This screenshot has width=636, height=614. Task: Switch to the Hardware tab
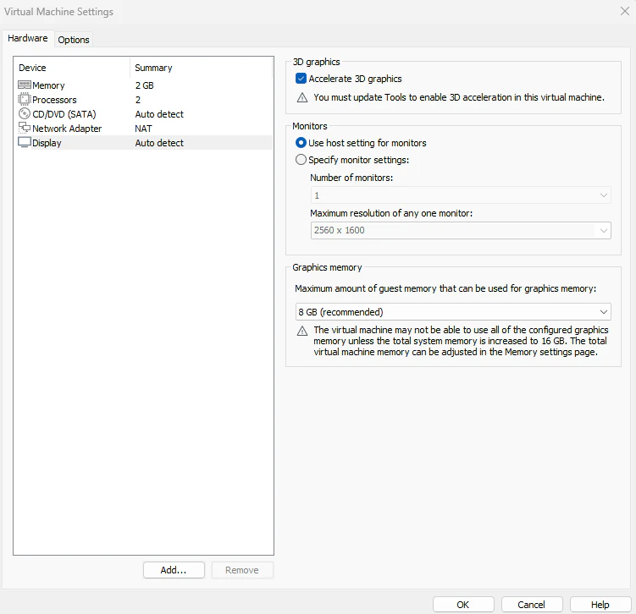click(x=28, y=38)
